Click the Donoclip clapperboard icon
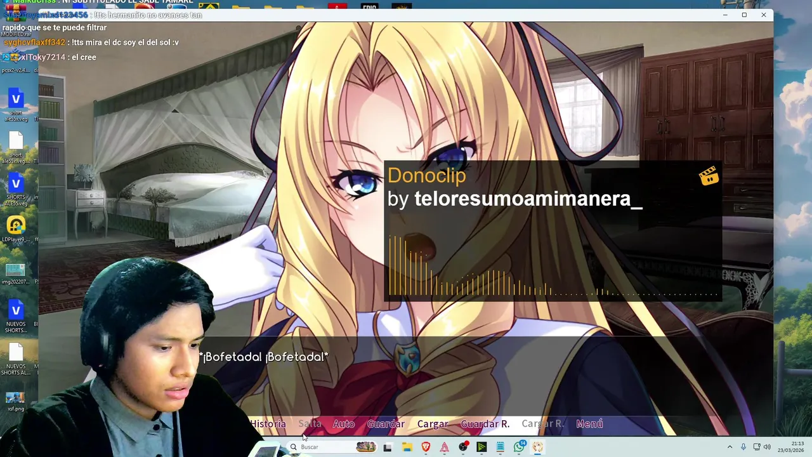Viewport: 812px width, 457px height. tap(709, 176)
